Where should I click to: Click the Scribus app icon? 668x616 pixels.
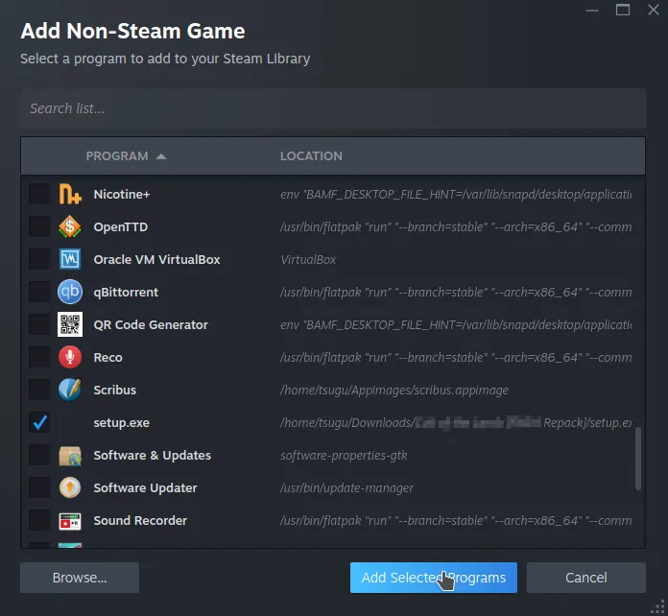[70, 390]
